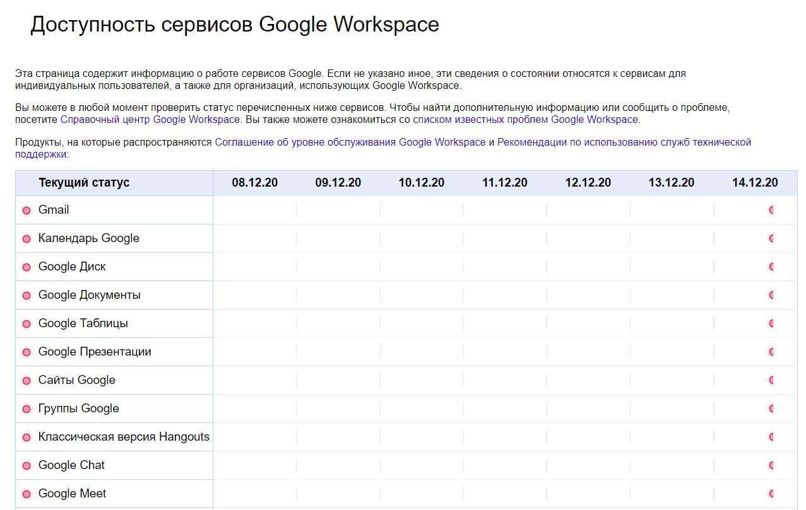Image resolution: width=806 pixels, height=510 pixels.
Task: Open Группы Google outage dot under 14.12.20
Action: coord(771,409)
